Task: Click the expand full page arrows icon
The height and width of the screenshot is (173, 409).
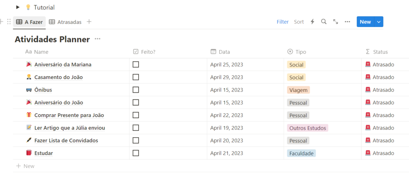Action: 336,22
